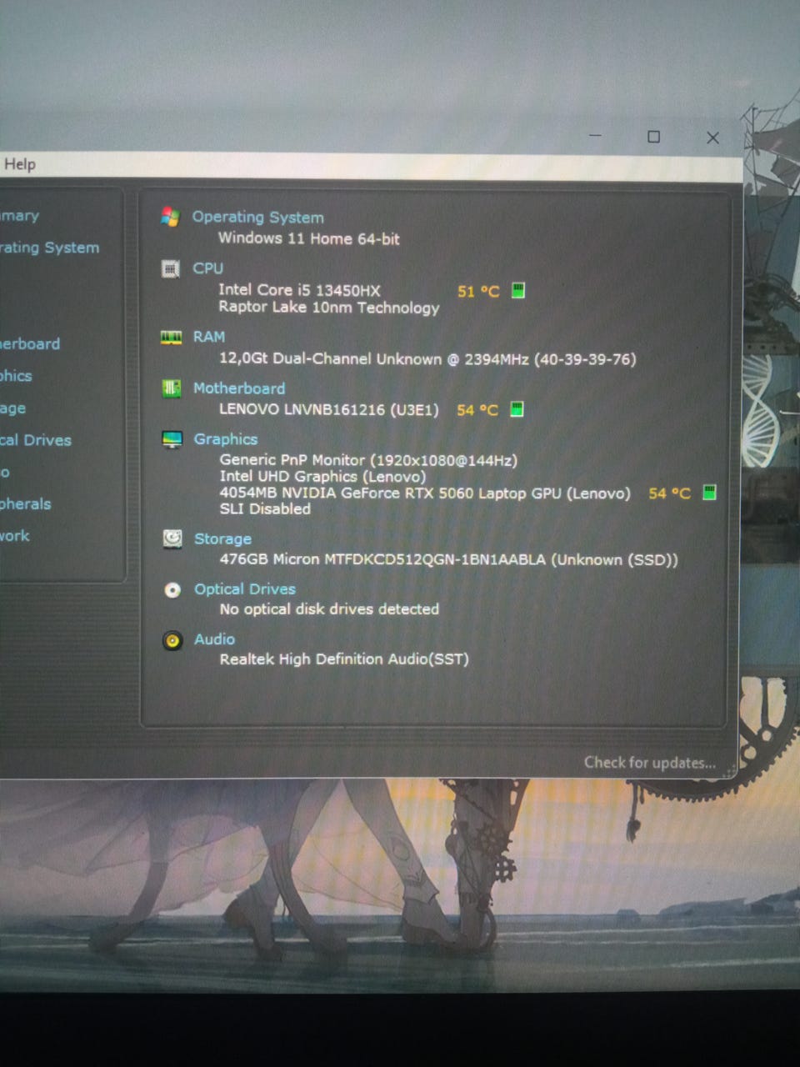Select Summary in the sidebar
This screenshot has width=800, height=1067.
(19, 216)
